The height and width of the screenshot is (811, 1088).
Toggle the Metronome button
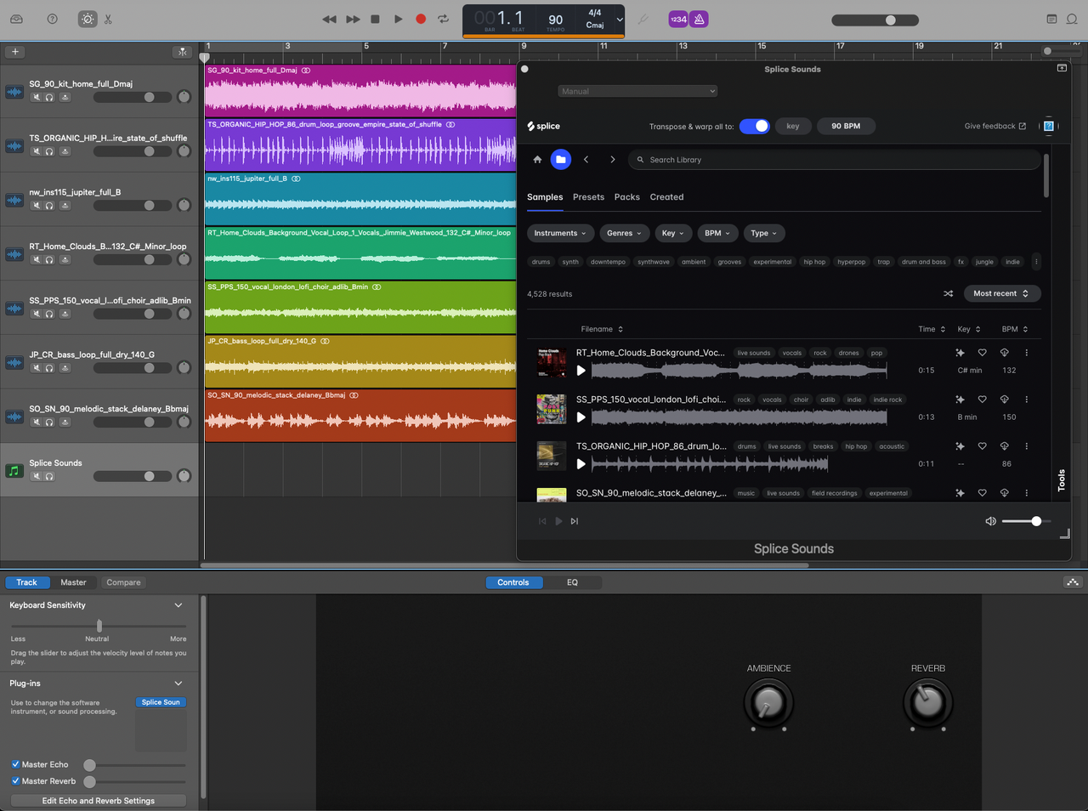tap(699, 19)
